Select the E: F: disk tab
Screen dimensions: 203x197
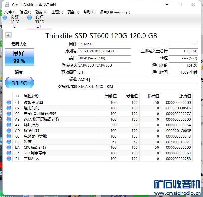point(39,22)
